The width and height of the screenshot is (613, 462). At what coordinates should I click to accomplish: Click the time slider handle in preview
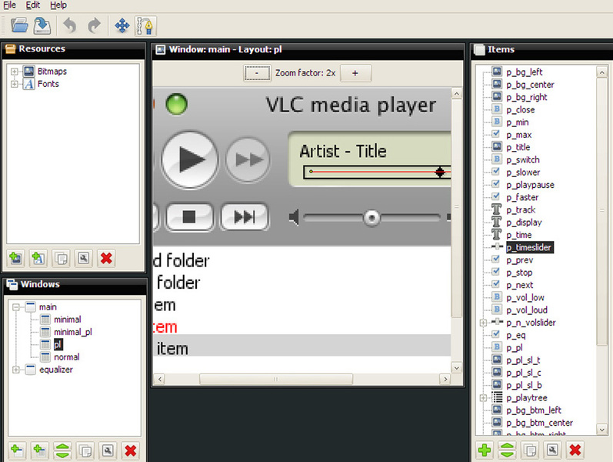(x=440, y=172)
